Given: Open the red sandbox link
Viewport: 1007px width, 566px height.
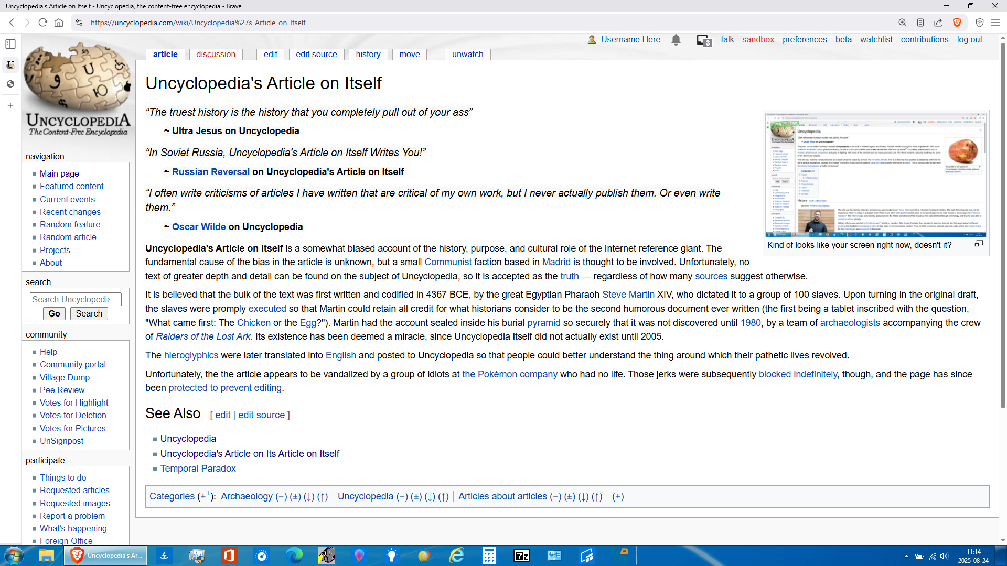Looking at the screenshot, I should pyautogui.click(x=758, y=40).
